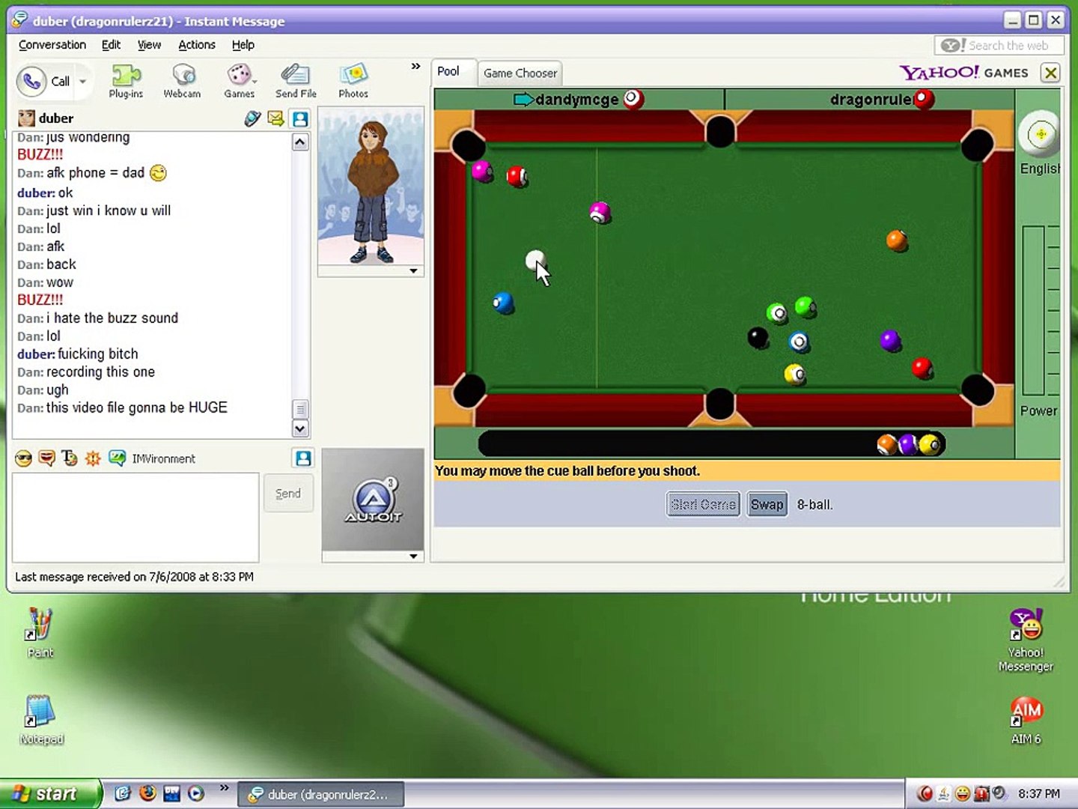Send a Buzz with the starburst icon
The width and height of the screenshot is (1078, 809).
point(93,458)
